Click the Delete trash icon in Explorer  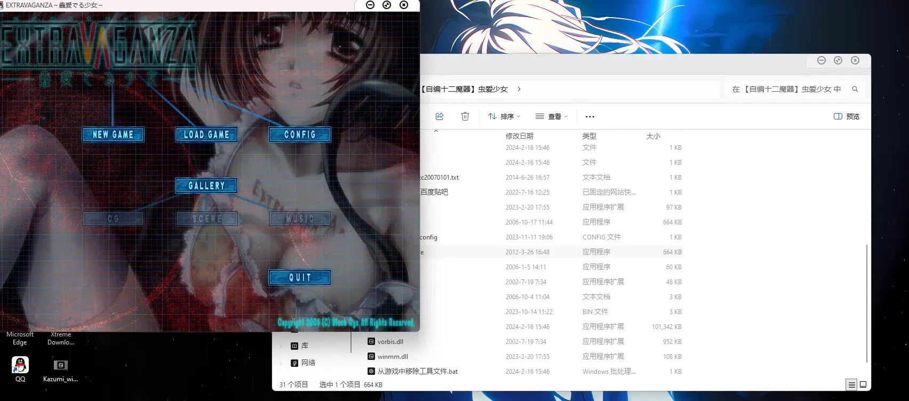tap(465, 116)
